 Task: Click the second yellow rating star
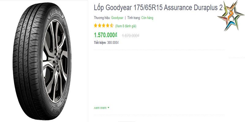[100, 26]
